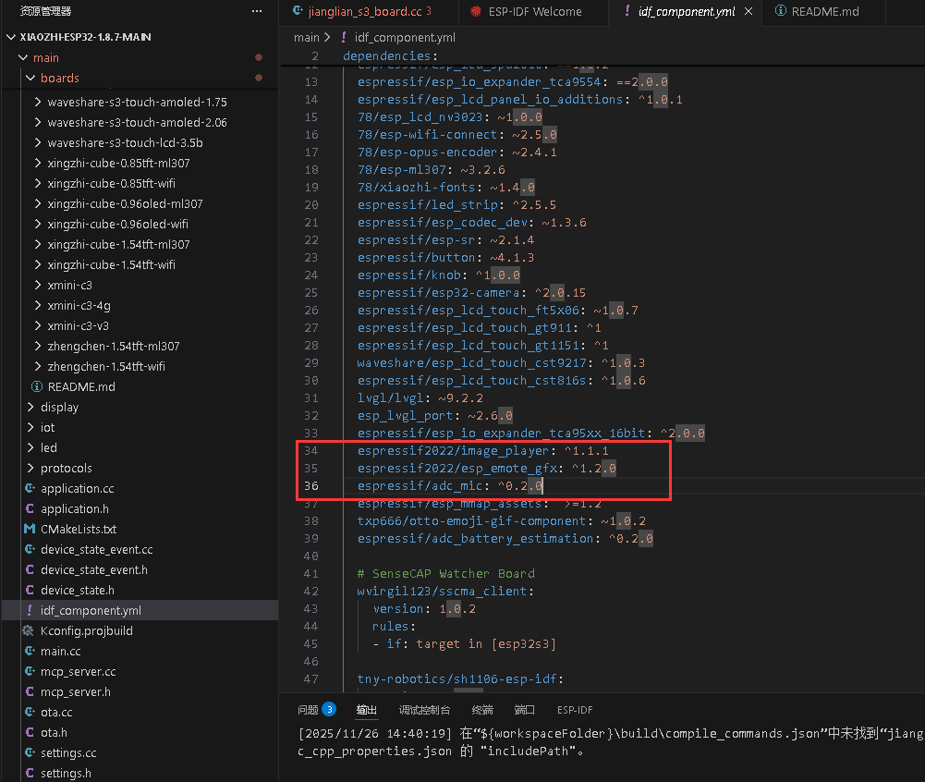Open ota.h file icon

30,732
